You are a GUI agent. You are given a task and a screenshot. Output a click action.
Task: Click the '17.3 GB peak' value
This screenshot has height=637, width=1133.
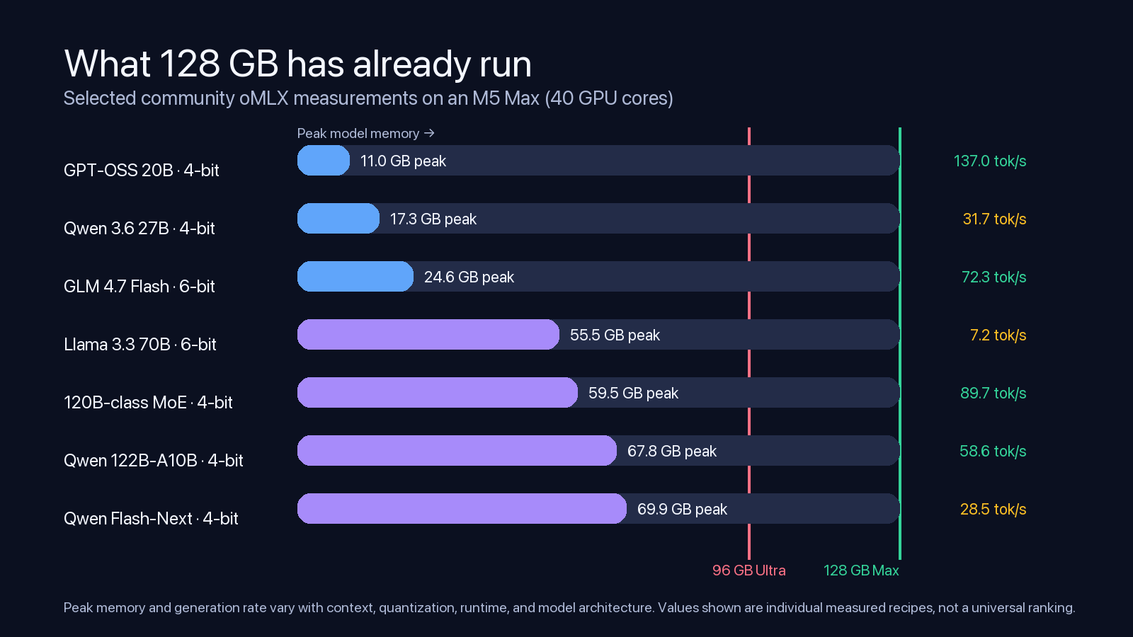(x=433, y=219)
